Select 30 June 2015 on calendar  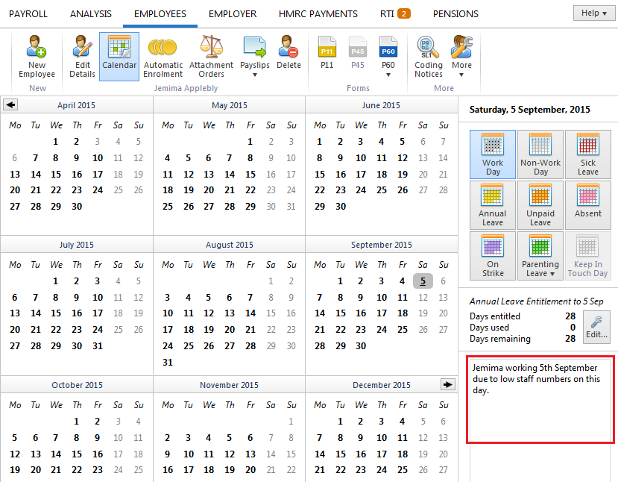tap(341, 206)
